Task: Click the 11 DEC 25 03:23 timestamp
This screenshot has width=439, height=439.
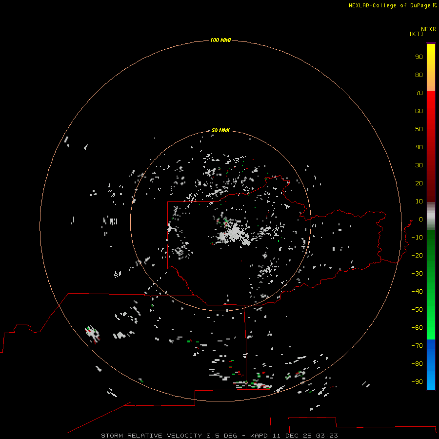Action: click(305, 436)
